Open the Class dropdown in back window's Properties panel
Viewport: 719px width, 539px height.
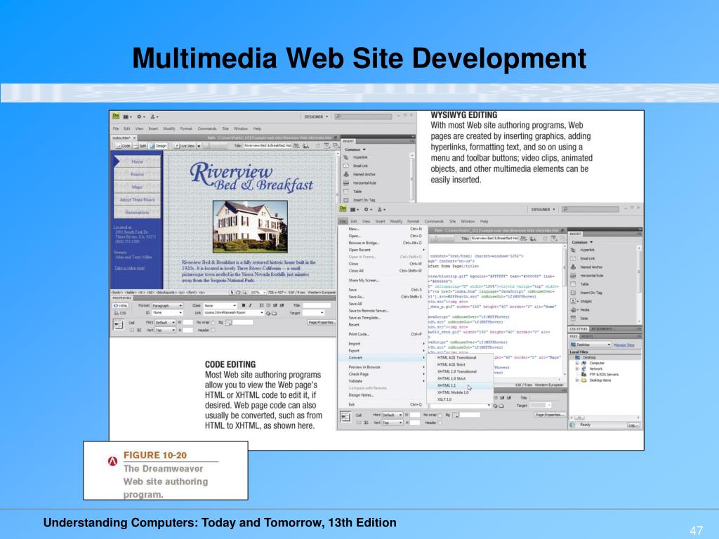[x=220, y=306]
